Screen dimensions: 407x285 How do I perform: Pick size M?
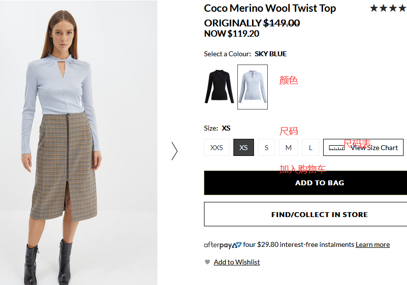click(288, 148)
